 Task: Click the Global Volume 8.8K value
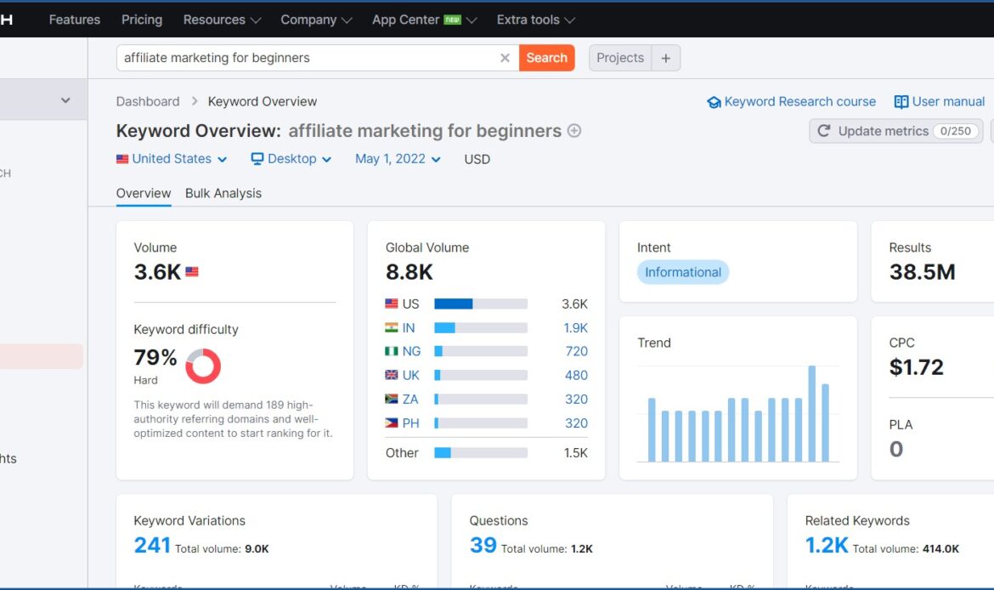(409, 272)
